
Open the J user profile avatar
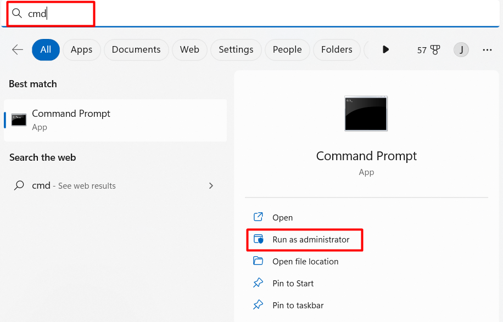tap(461, 50)
